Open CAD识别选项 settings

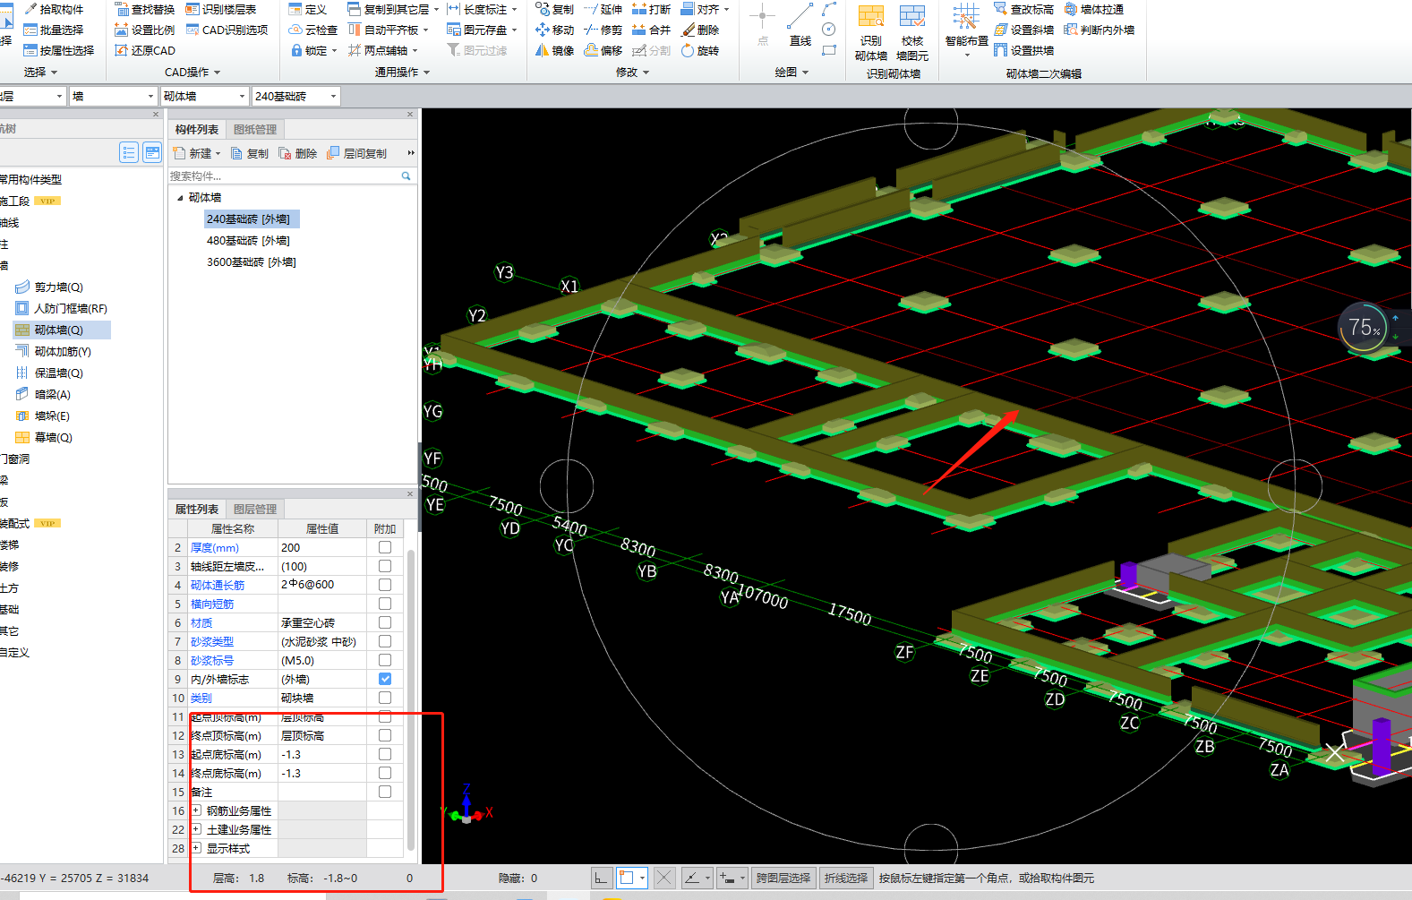pos(227,30)
